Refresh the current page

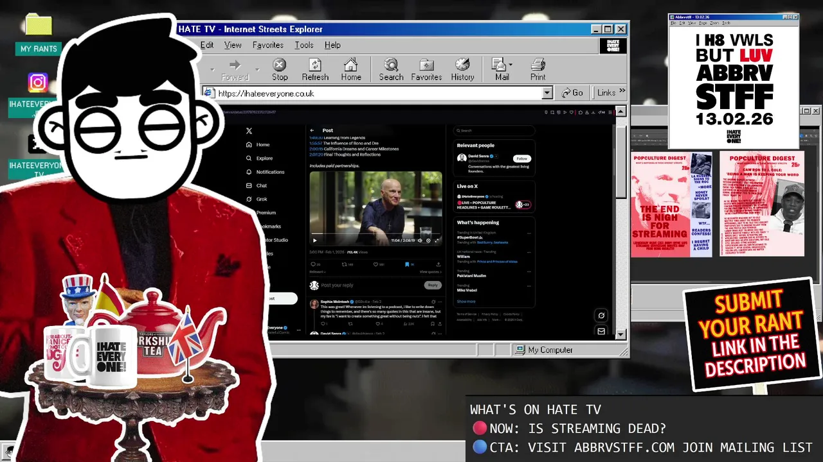point(315,70)
